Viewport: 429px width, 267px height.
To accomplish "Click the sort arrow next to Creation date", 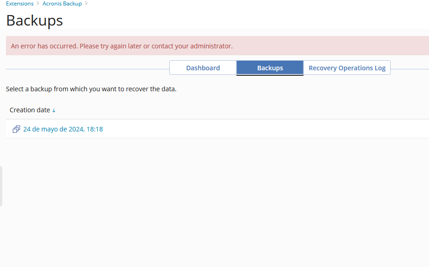I will [x=54, y=110].
